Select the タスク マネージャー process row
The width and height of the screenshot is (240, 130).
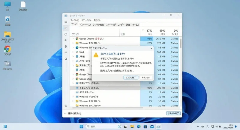(x=124, y=92)
